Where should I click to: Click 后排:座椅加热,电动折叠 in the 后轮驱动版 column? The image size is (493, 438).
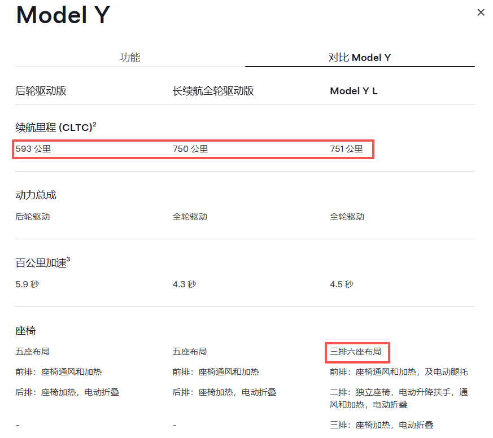[x=67, y=392]
